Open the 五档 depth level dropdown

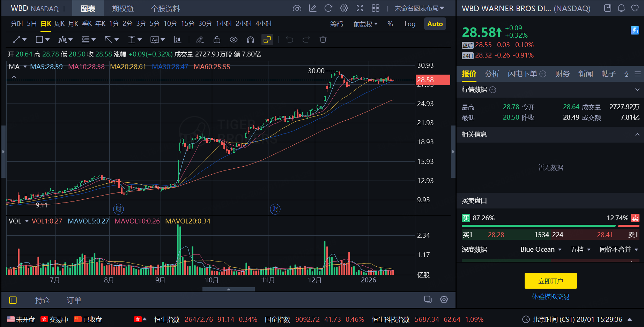pyautogui.click(x=580, y=250)
